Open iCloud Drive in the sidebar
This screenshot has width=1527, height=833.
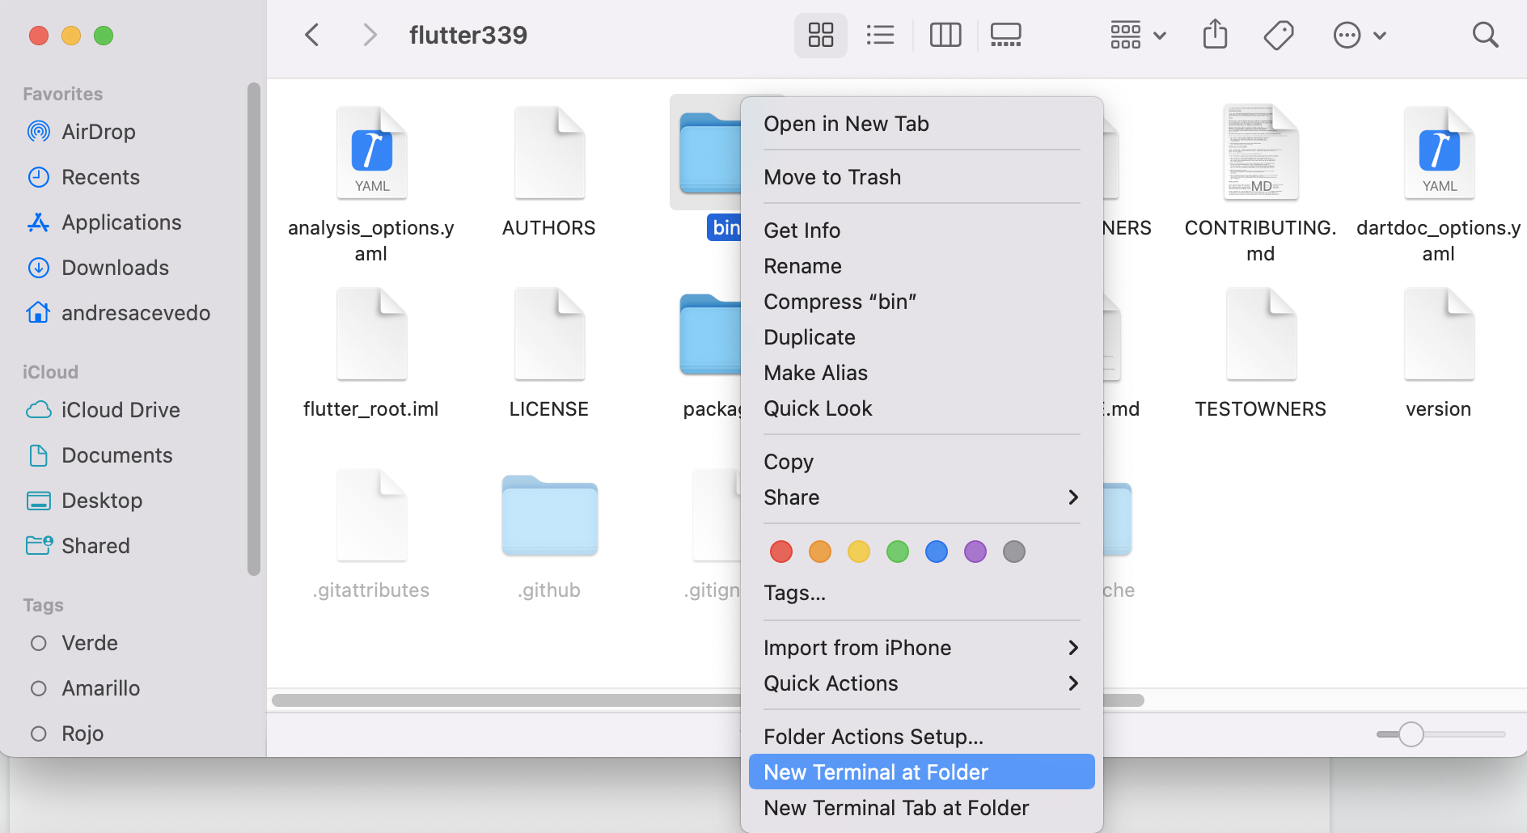[121, 410]
